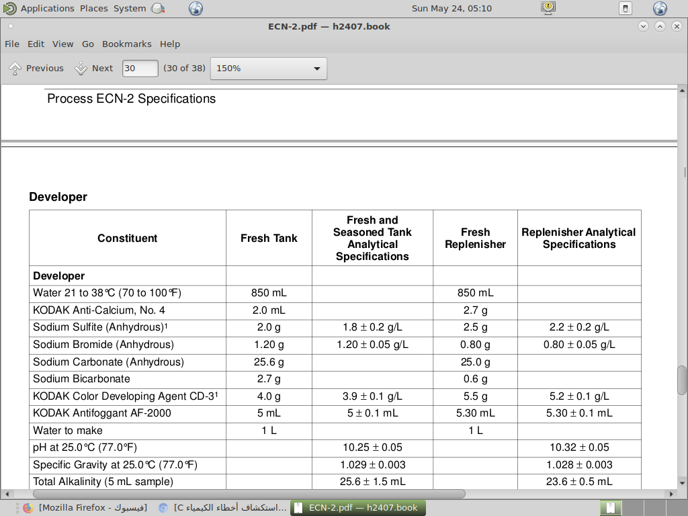Maximize the ECN-2.pdf window

point(660,26)
